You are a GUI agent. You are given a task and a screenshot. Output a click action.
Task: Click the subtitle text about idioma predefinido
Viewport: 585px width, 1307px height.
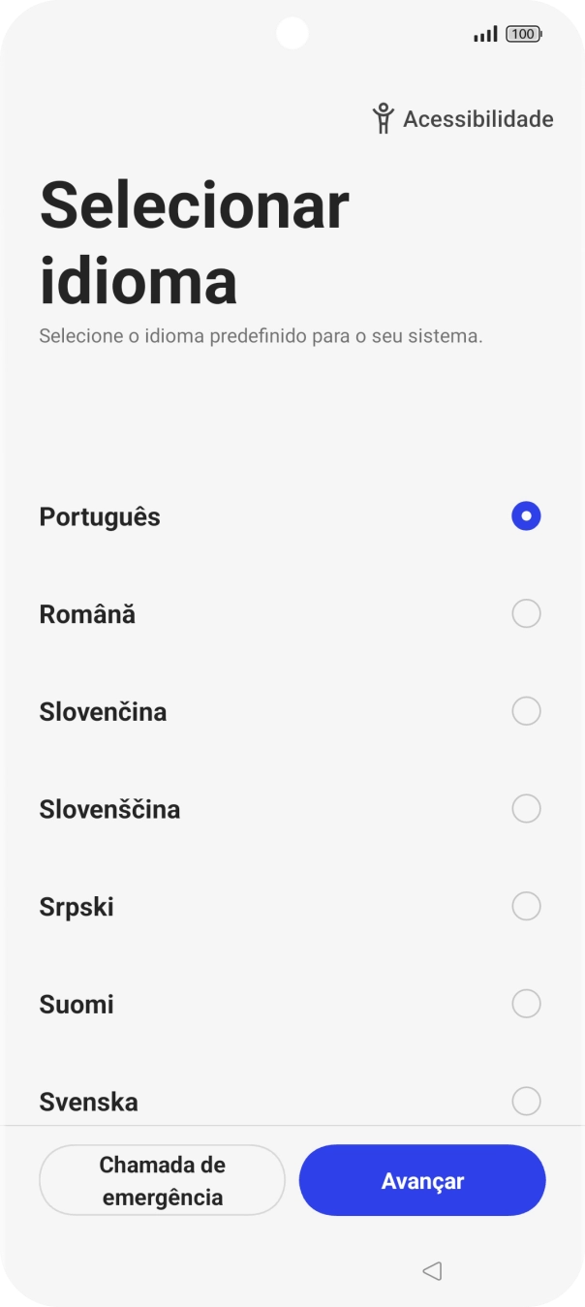click(262, 336)
